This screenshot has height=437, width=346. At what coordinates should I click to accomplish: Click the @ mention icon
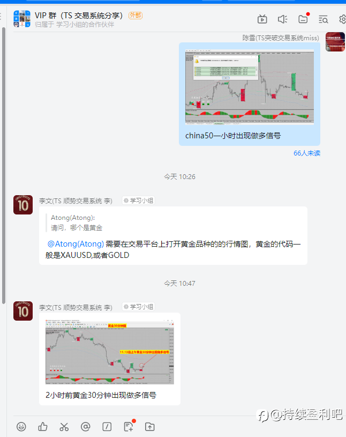click(86, 427)
